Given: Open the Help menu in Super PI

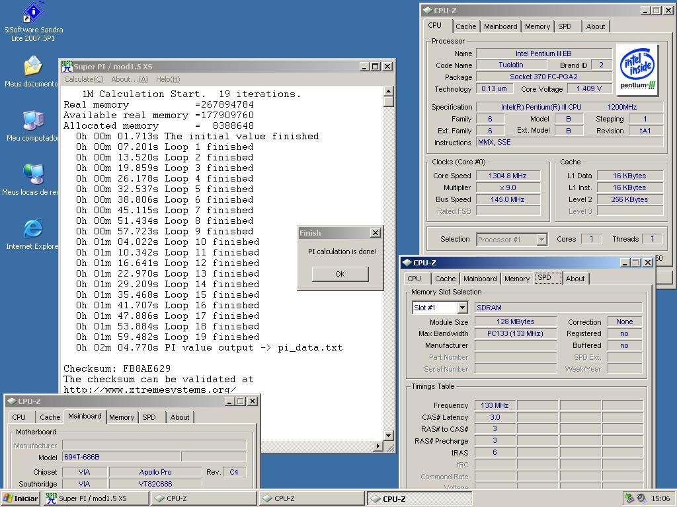Looking at the screenshot, I should pos(168,79).
